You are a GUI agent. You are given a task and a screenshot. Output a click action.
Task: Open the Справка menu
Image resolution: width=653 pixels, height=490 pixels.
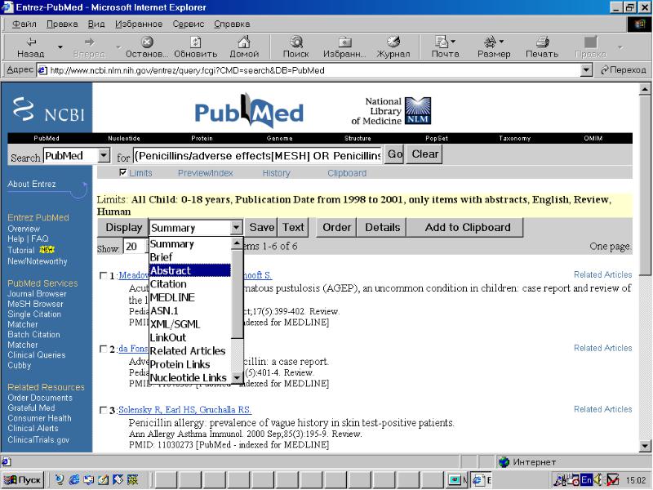pyautogui.click(x=232, y=24)
